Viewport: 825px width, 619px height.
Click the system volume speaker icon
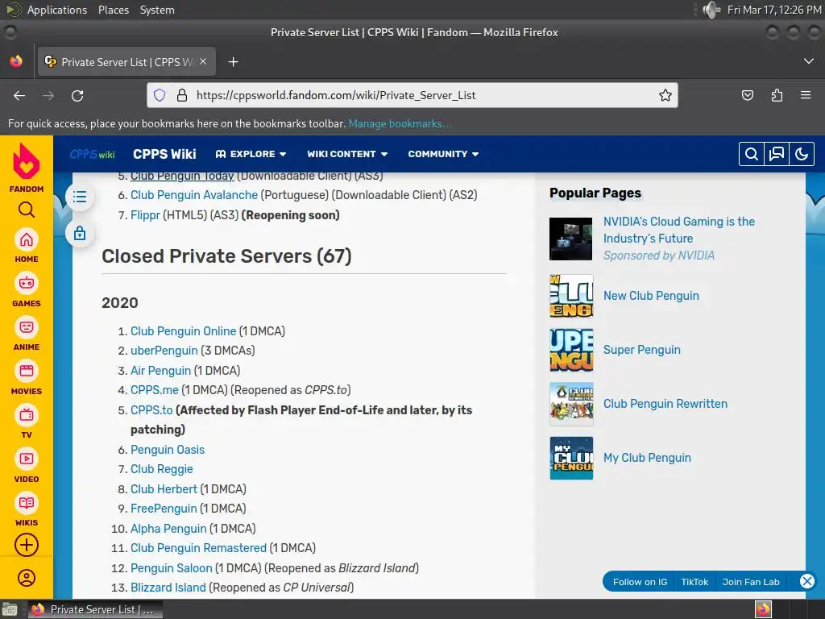[x=711, y=10]
